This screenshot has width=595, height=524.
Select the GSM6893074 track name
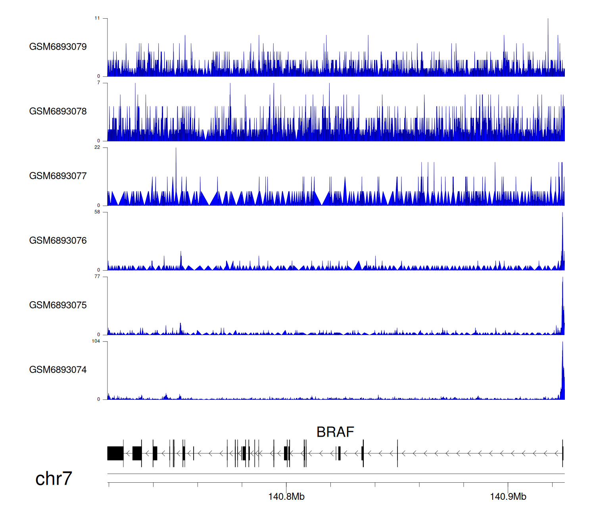(58, 370)
